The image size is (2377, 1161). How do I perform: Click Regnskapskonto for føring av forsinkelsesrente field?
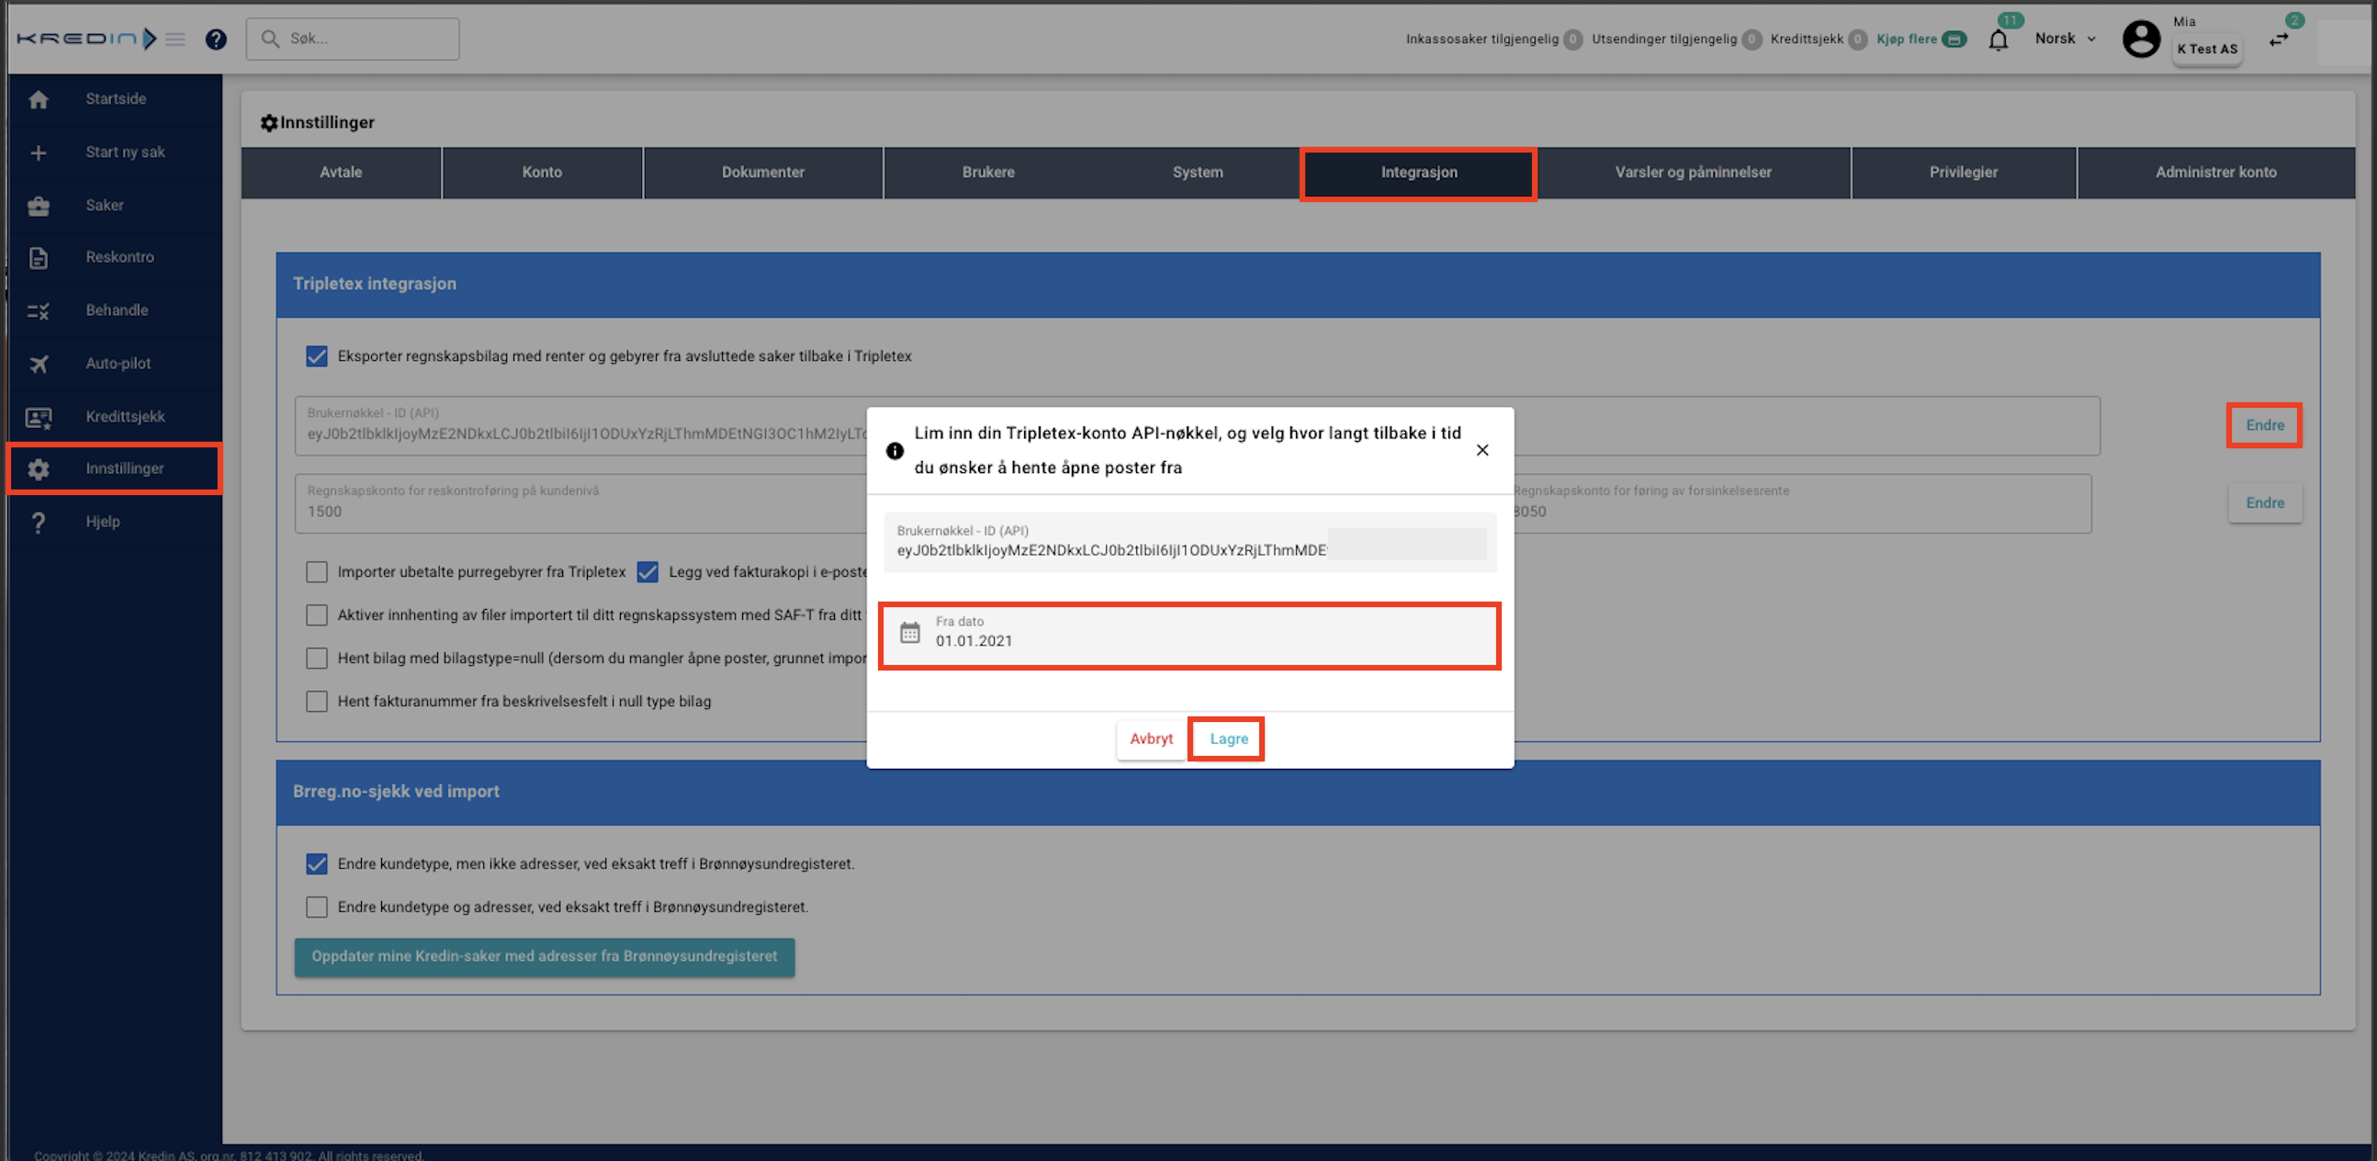click(x=1801, y=503)
